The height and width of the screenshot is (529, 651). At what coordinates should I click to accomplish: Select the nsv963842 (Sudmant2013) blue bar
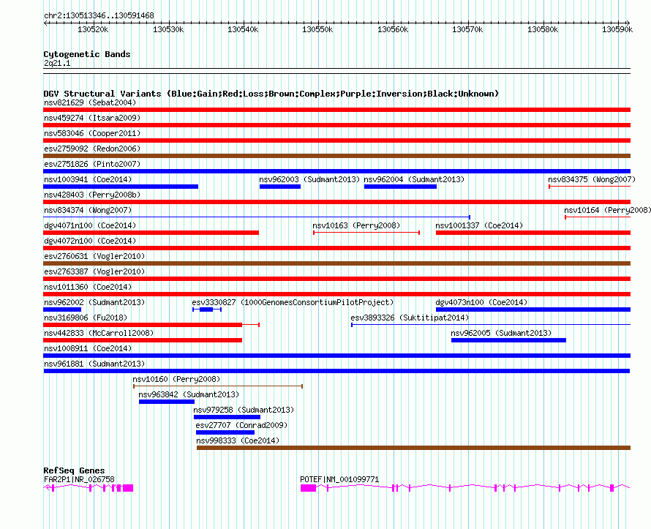click(x=167, y=402)
